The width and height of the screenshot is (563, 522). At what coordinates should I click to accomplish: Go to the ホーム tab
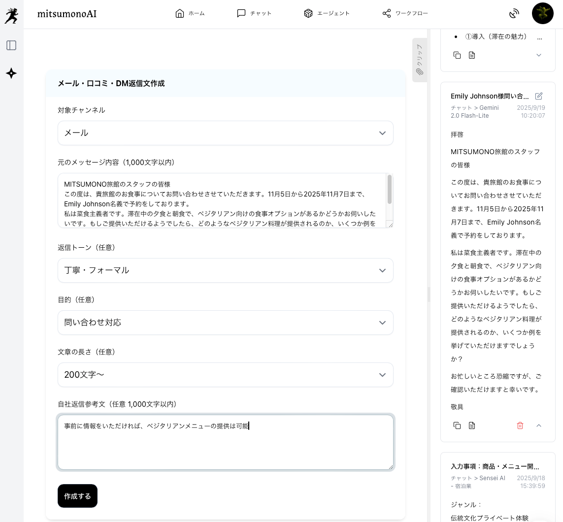190,13
